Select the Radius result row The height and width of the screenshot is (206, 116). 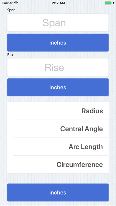58,111
